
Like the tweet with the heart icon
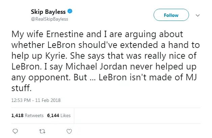[69, 131]
